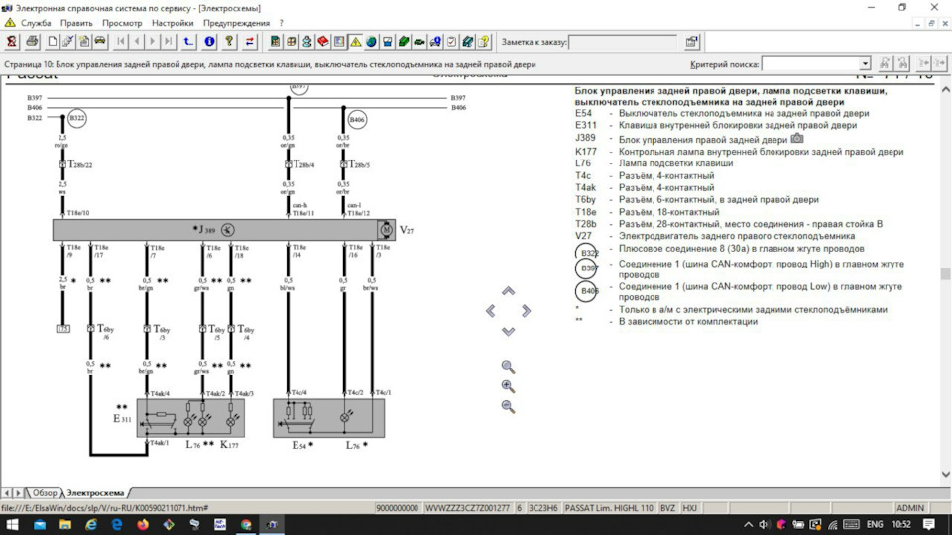952x535 pixels.
Task: Open the ? help menu
Action: 281,23
